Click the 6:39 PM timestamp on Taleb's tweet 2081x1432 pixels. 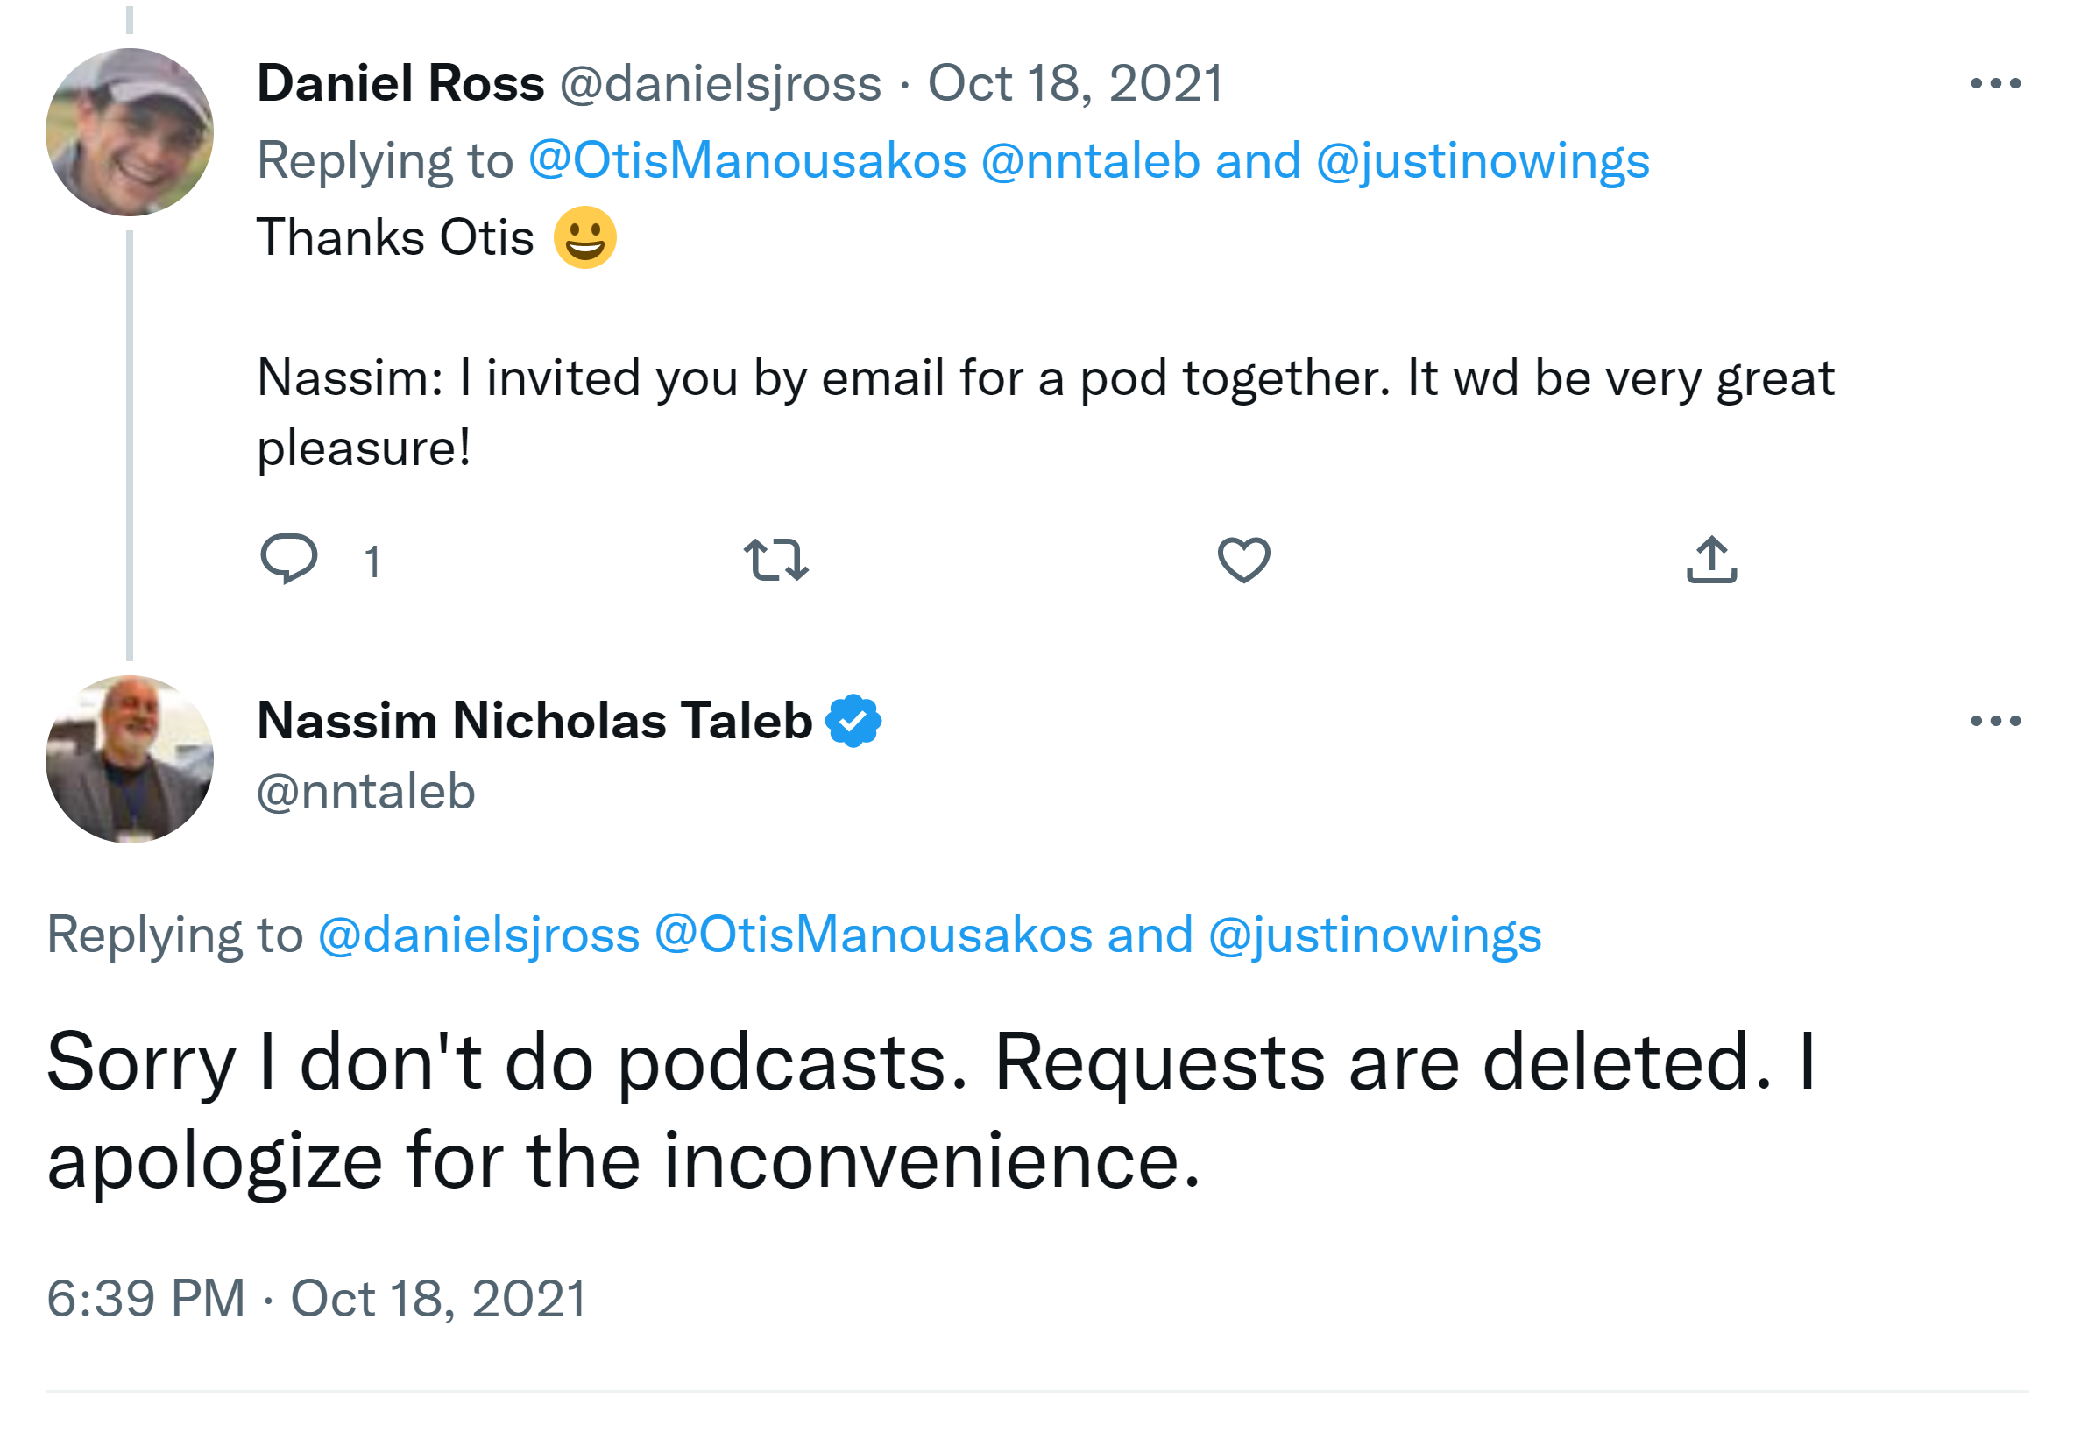pos(145,1298)
